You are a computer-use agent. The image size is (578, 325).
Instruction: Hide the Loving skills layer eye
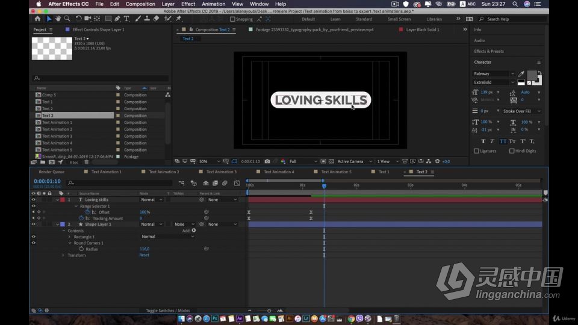tap(34, 200)
